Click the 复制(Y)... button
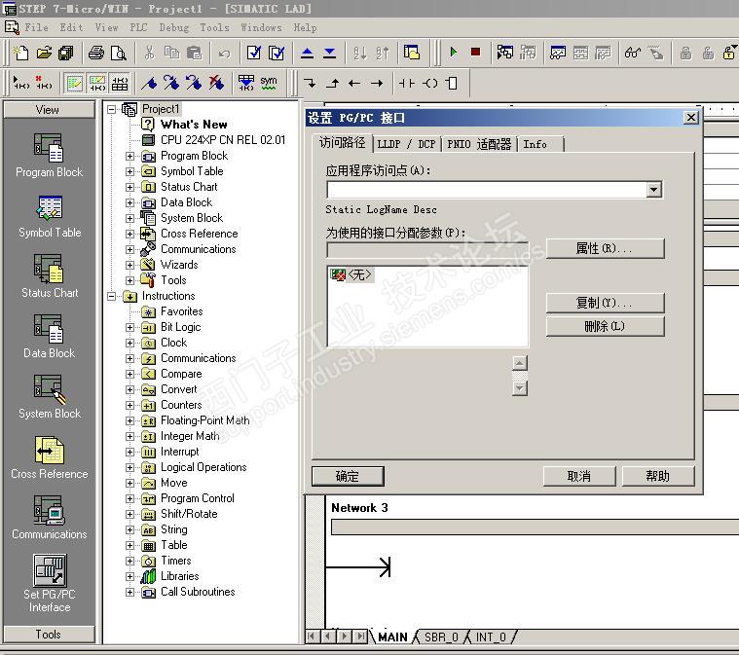The width and height of the screenshot is (739, 655). pyautogui.click(x=606, y=303)
